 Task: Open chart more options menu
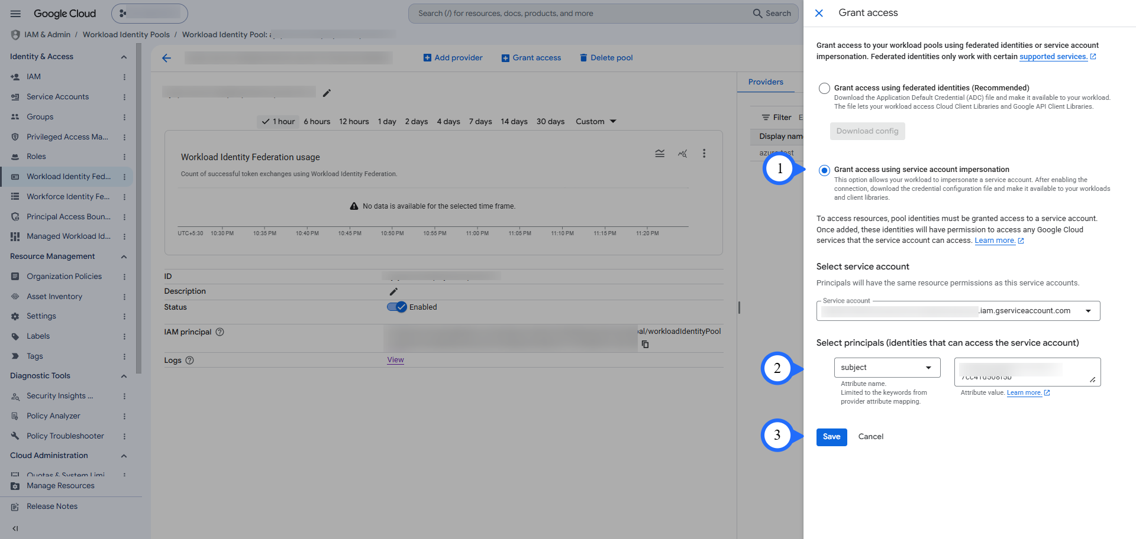click(x=704, y=154)
